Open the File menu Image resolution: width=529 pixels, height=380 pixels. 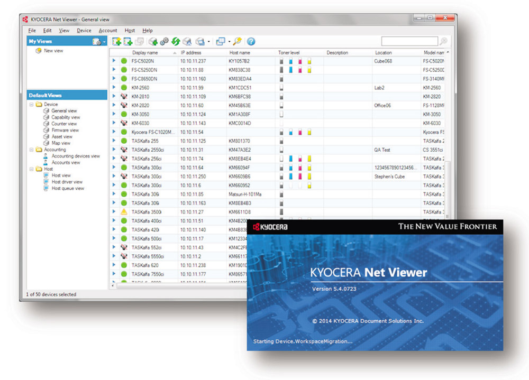pyautogui.click(x=32, y=30)
